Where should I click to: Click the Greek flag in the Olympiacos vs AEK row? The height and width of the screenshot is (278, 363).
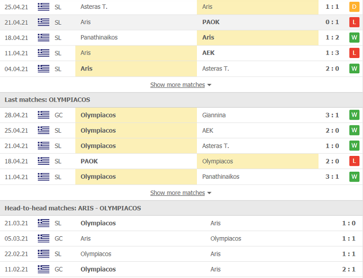click(x=44, y=130)
